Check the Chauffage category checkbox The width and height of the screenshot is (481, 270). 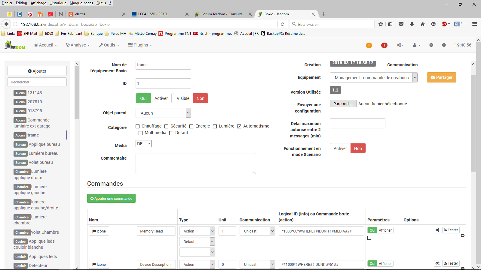point(138,126)
